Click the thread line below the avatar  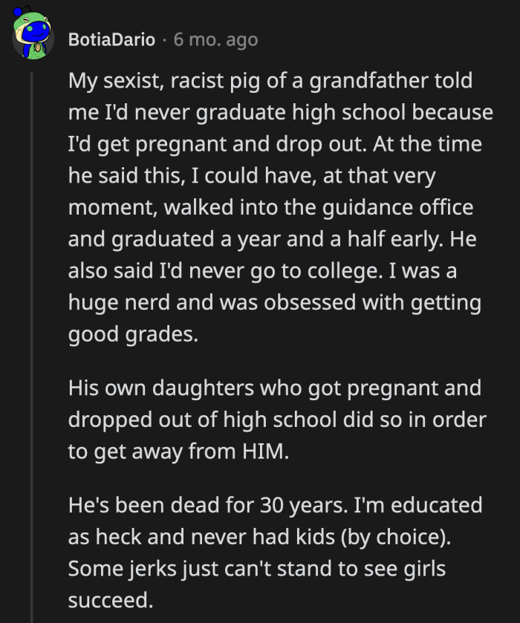pos(31,223)
